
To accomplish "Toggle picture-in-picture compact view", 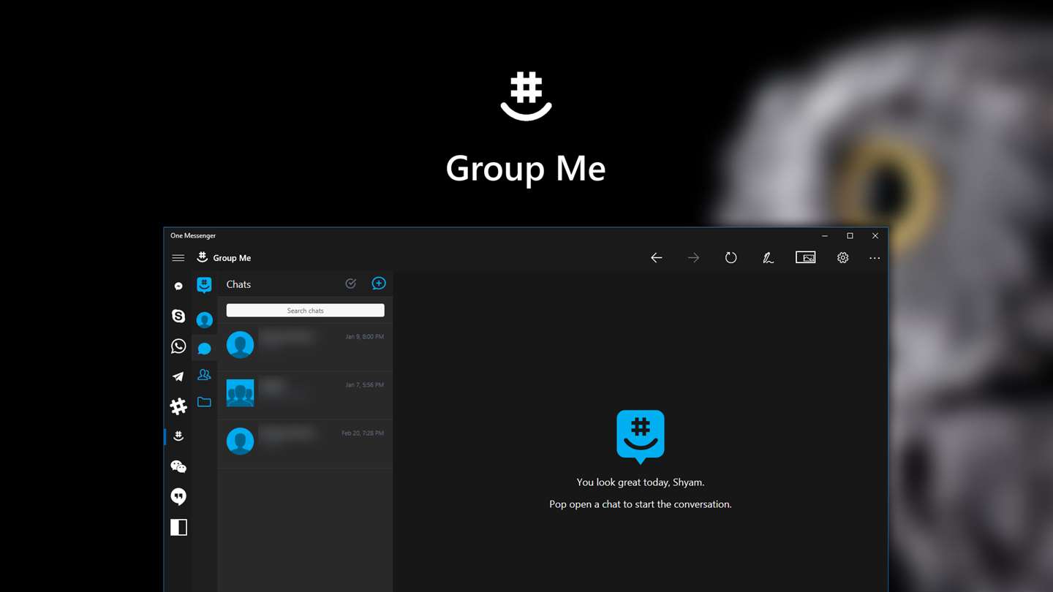I will coord(805,258).
